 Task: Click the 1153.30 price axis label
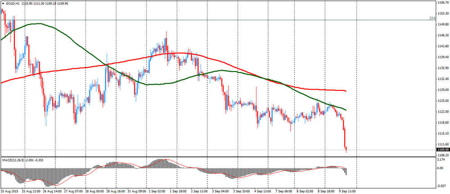[x=443, y=14]
